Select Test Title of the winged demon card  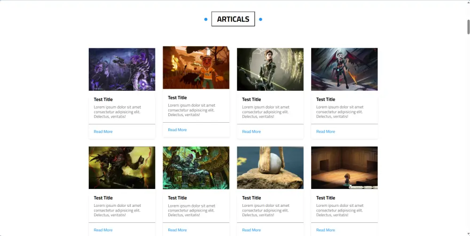pyautogui.click(x=326, y=99)
